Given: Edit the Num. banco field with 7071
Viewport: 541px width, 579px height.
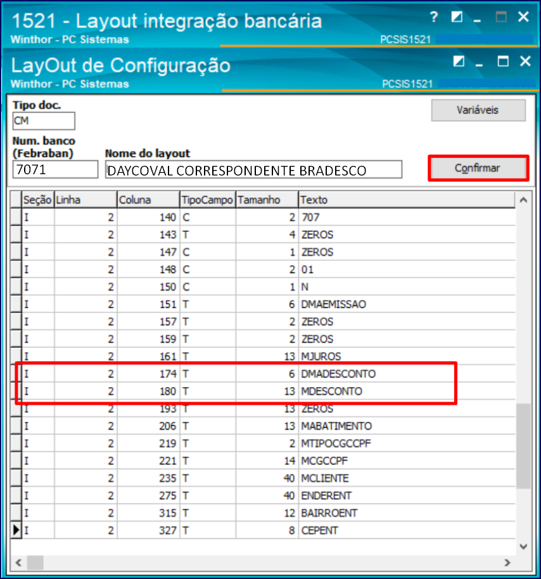Looking at the screenshot, I should click(x=55, y=170).
